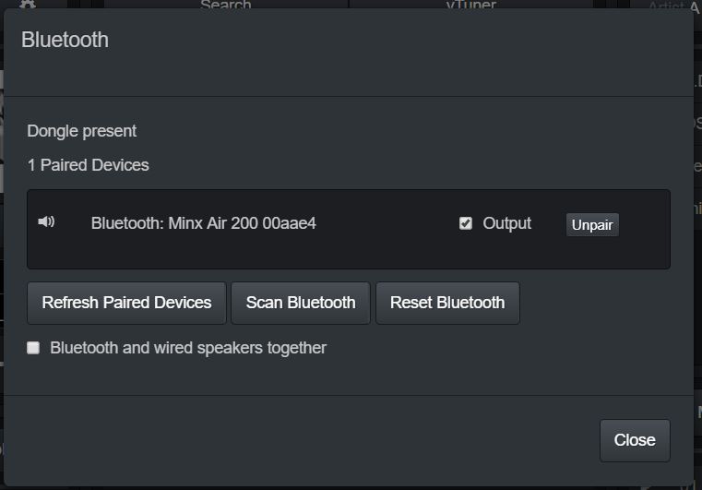The width and height of the screenshot is (702, 490).
Task: Select the Bluetooth: Minx Air 200 00aae4 entry
Action: 204,223
